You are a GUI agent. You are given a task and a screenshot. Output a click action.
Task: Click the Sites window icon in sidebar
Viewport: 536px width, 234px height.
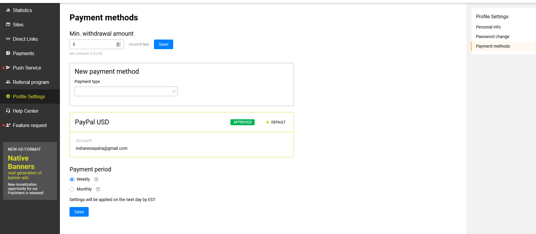[x=8, y=24]
